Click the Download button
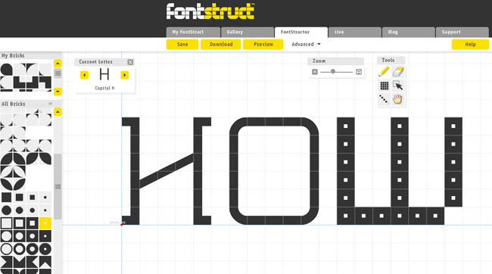This screenshot has width=492, height=274. click(221, 44)
